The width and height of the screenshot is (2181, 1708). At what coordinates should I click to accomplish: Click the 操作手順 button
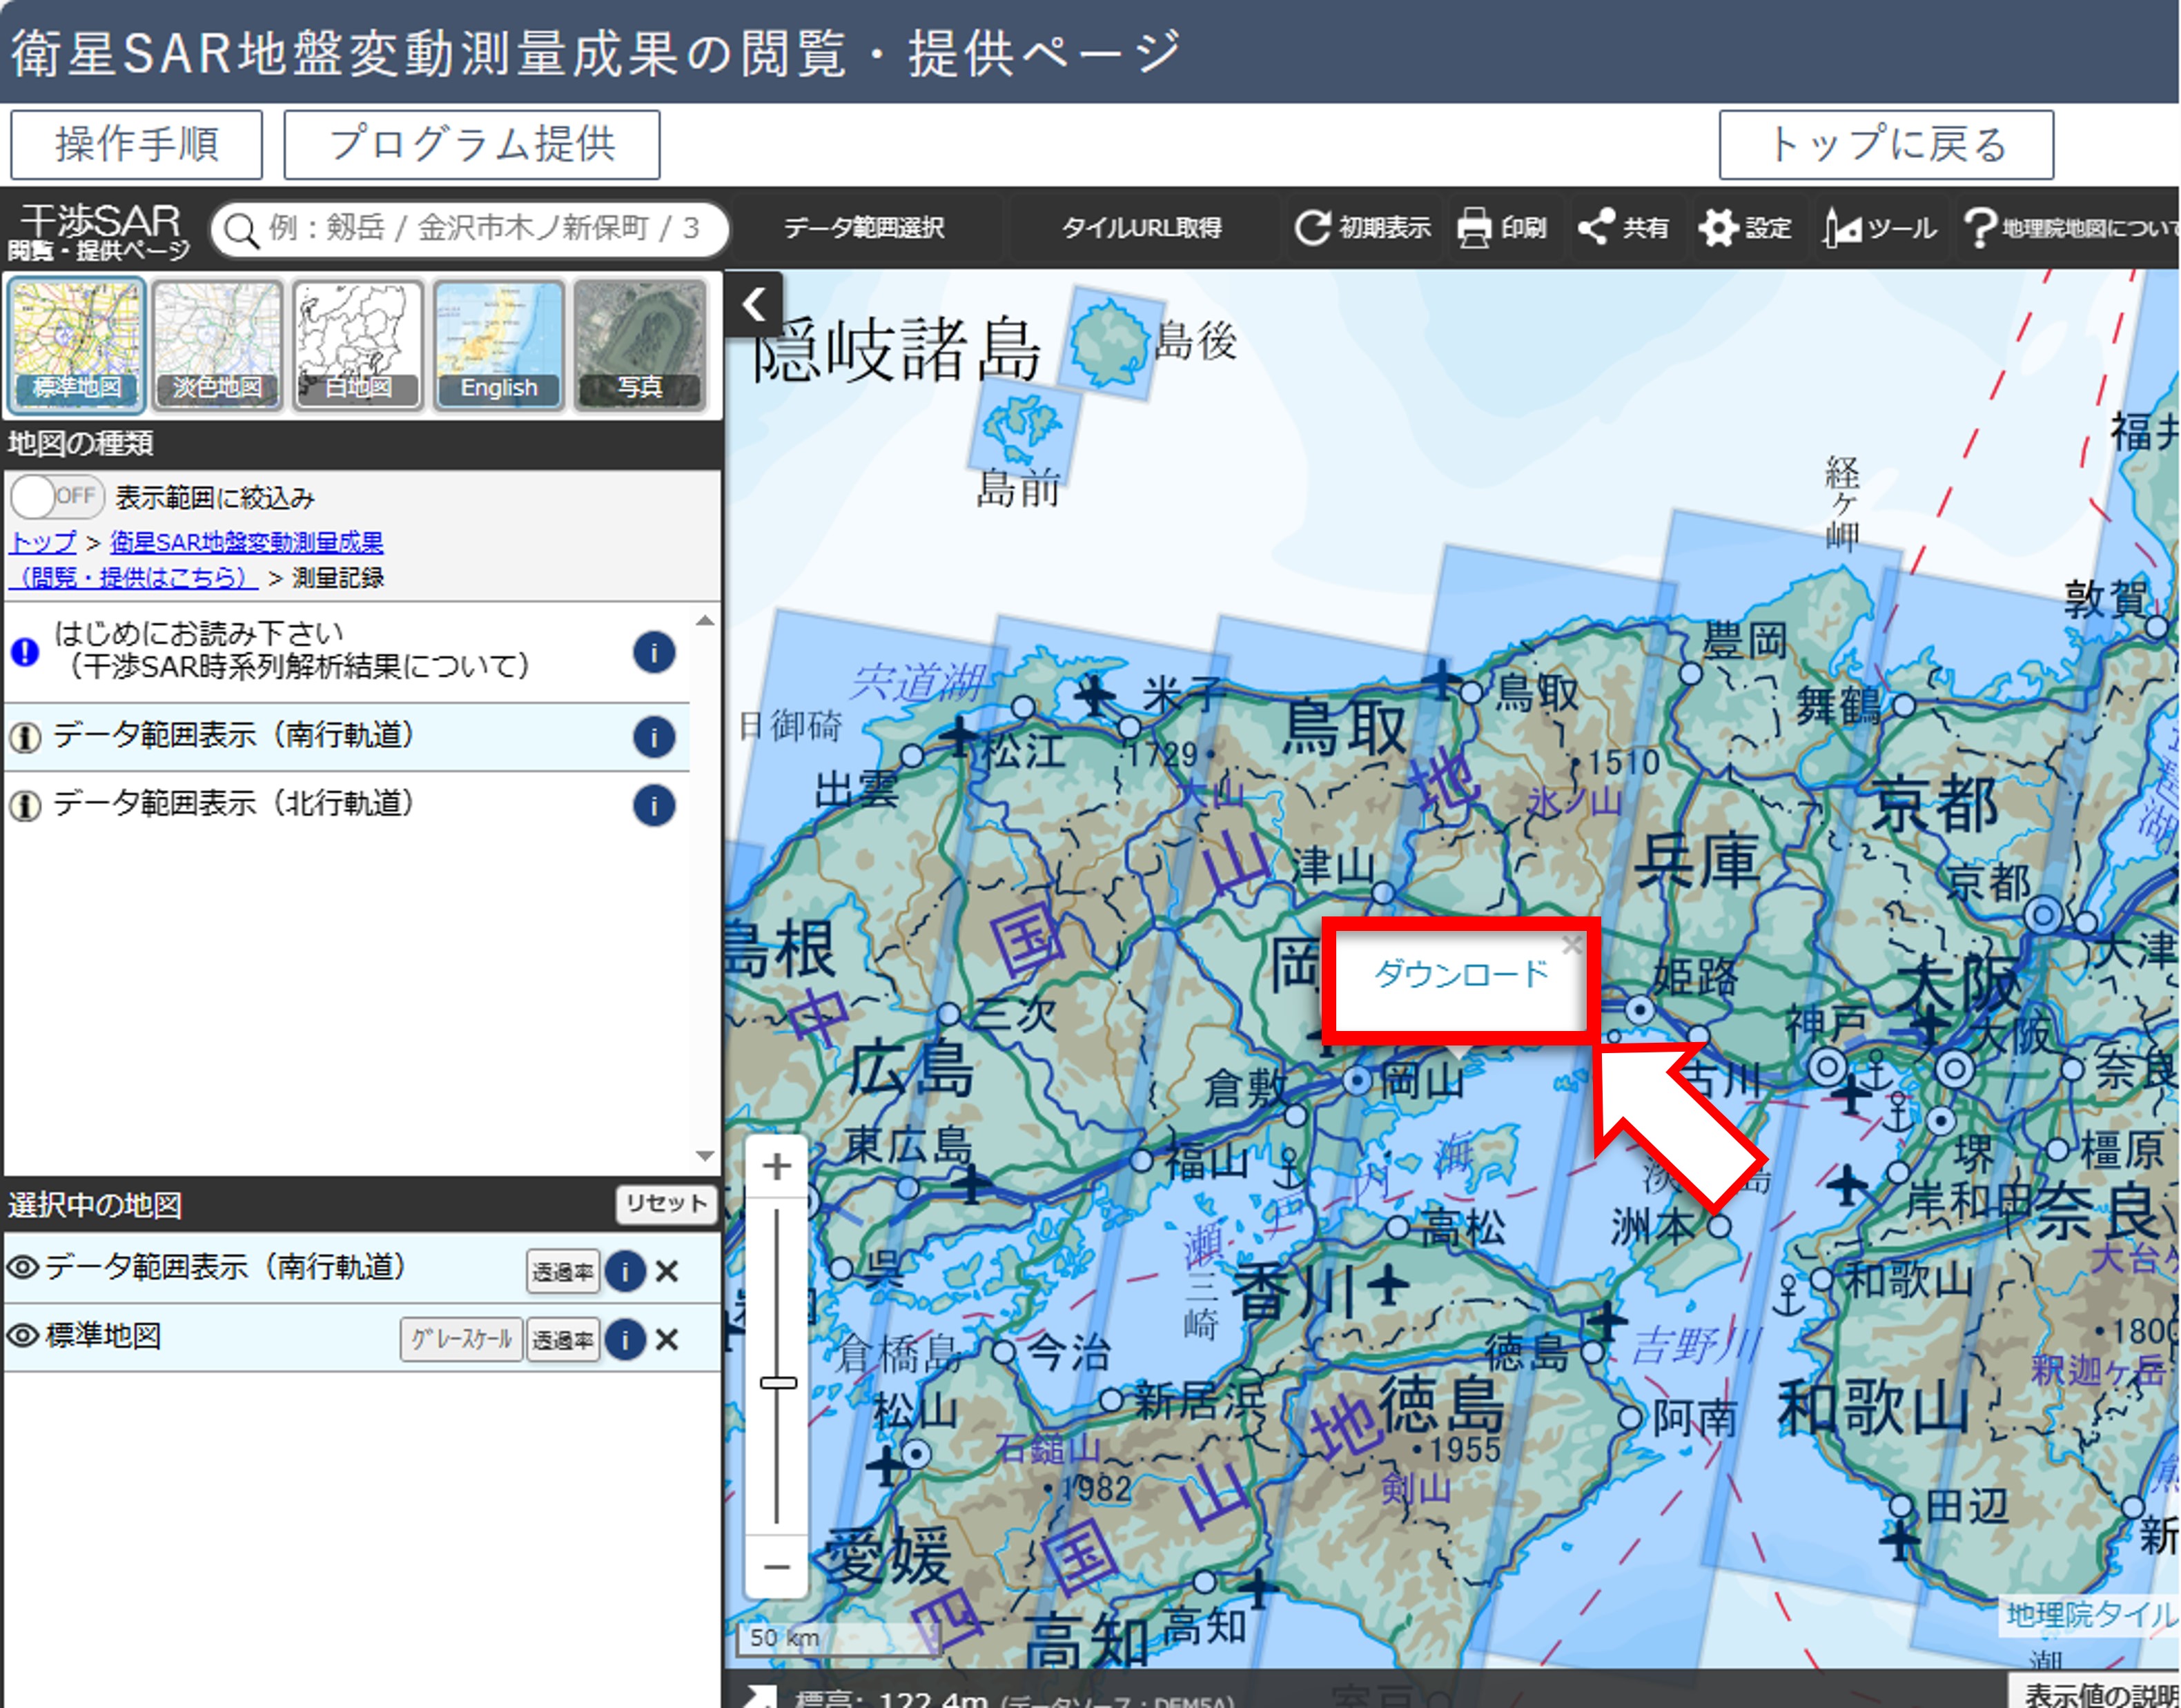137,145
